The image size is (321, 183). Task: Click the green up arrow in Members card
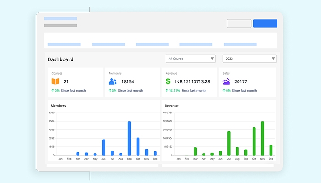(x=110, y=91)
